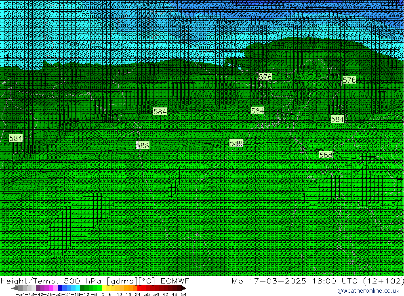Viewport: 404px width, 296px height.
Task: Click the 588 label farthest left
Action: (x=143, y=145)
